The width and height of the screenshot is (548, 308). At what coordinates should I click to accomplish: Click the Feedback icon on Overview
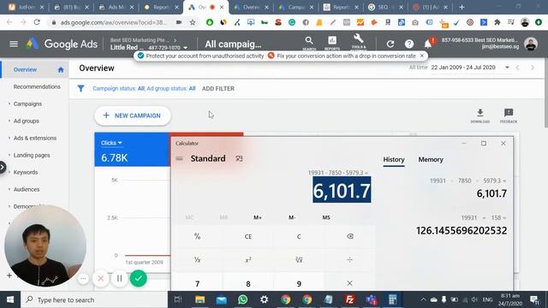(x=509, y=115)
